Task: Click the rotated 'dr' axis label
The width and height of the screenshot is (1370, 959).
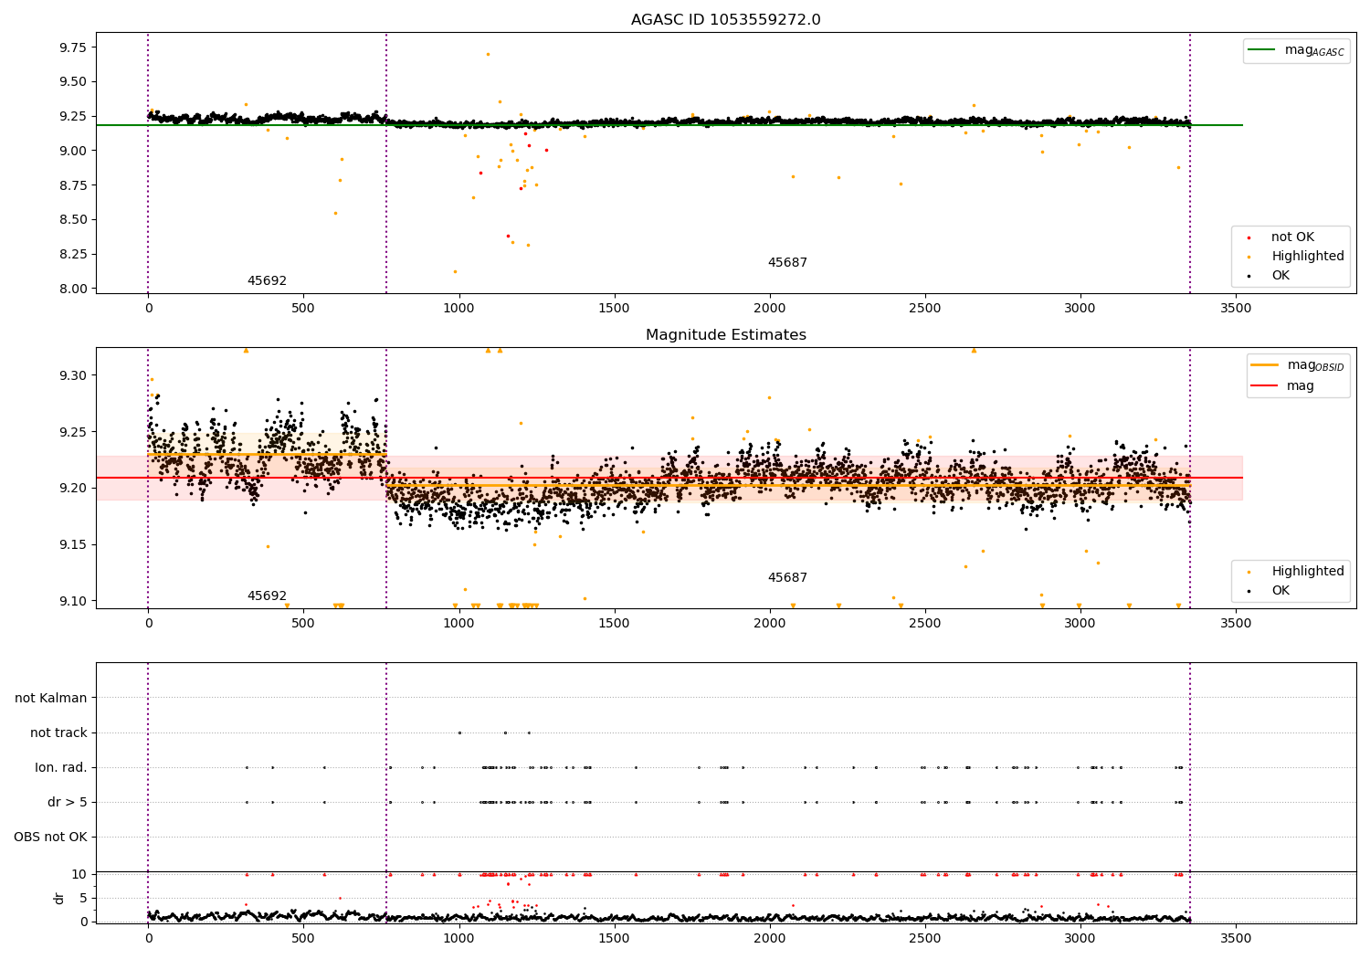Action: click(x=59, y=898)
